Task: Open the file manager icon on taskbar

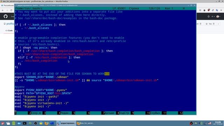Action: point(8,123)
